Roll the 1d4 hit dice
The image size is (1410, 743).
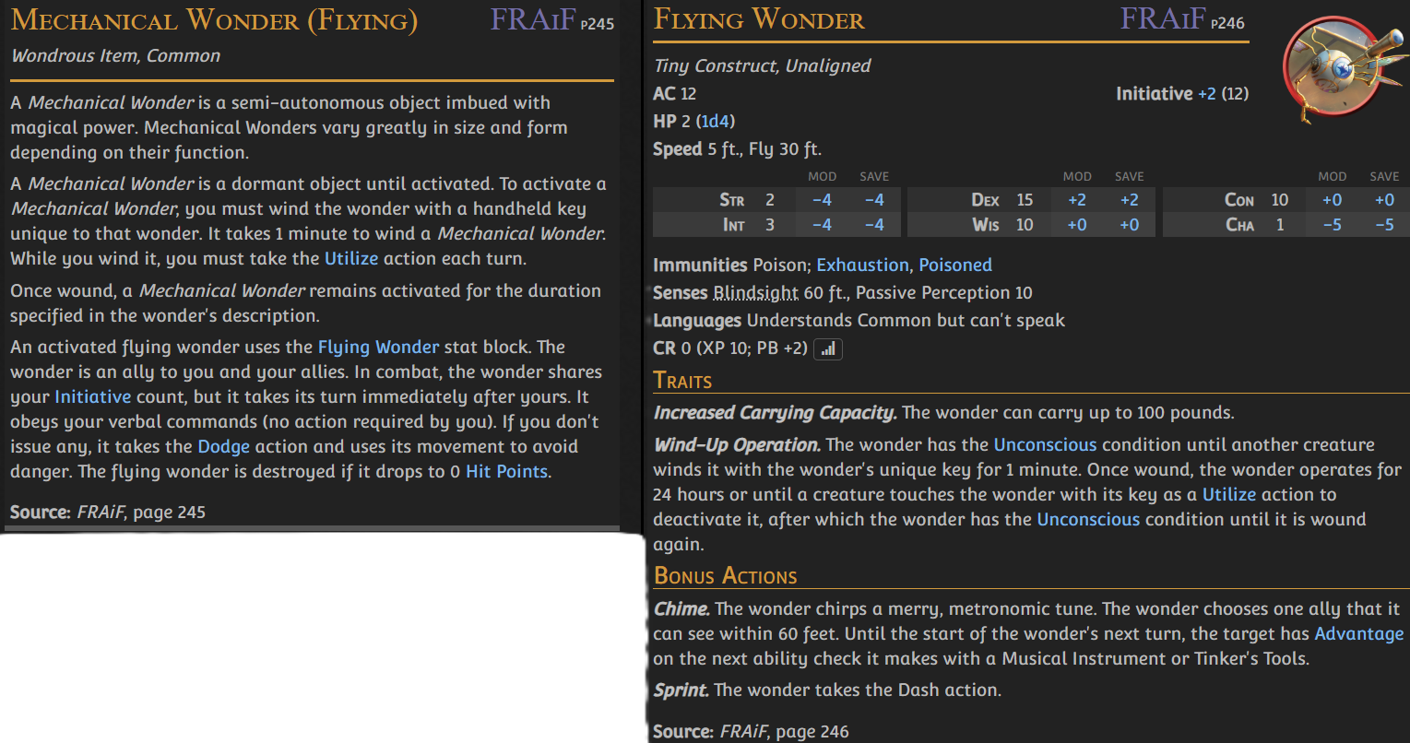[x=717, y=122]
